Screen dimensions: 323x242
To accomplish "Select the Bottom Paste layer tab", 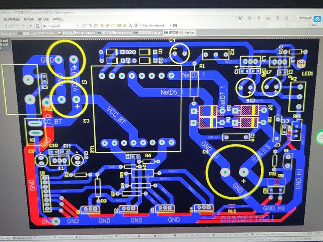I will pos(163,236).
